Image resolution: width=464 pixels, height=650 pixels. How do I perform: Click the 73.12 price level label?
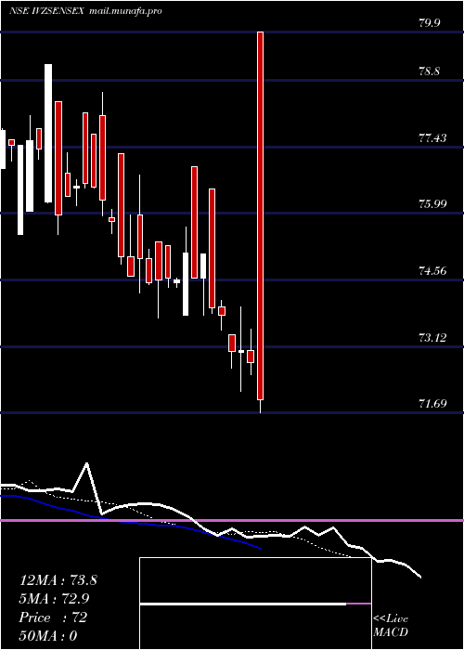pos(432,337)
